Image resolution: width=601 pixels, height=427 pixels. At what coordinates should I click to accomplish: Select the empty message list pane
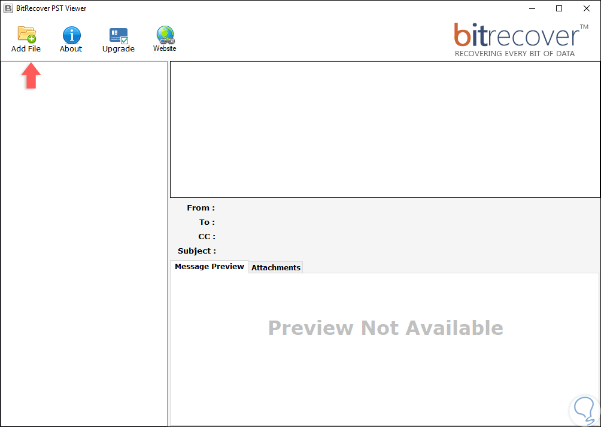coord(385,129)
